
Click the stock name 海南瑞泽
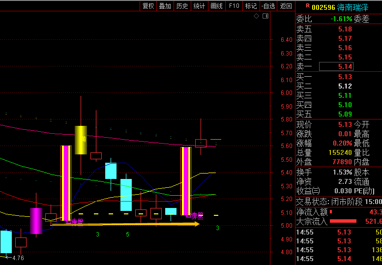pyautogui.click(x=353, y=7)
